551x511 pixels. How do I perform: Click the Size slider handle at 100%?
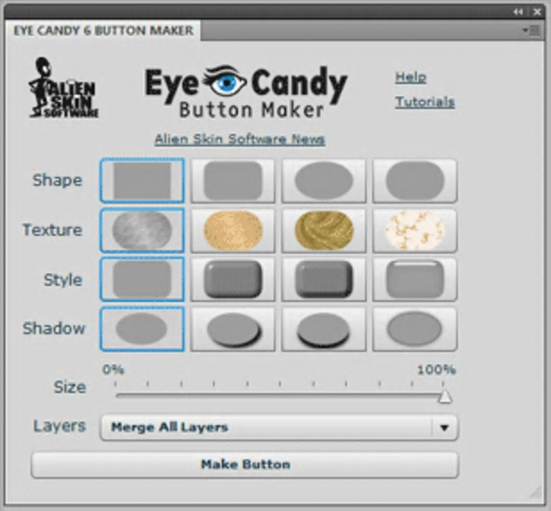pos(445,397)
